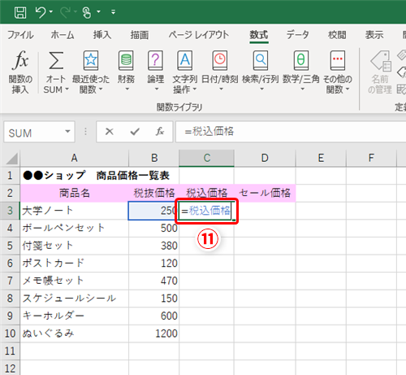Click 関数の挿入 fx icon in ribbon
The height and width of the screenshot is (375, 406).
coord(20,60)
